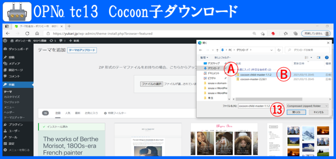Go to the browser home page icon

coord(37,34)
